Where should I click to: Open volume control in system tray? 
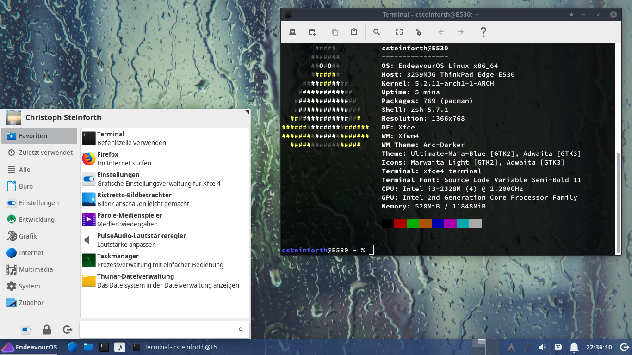[542, 347]
